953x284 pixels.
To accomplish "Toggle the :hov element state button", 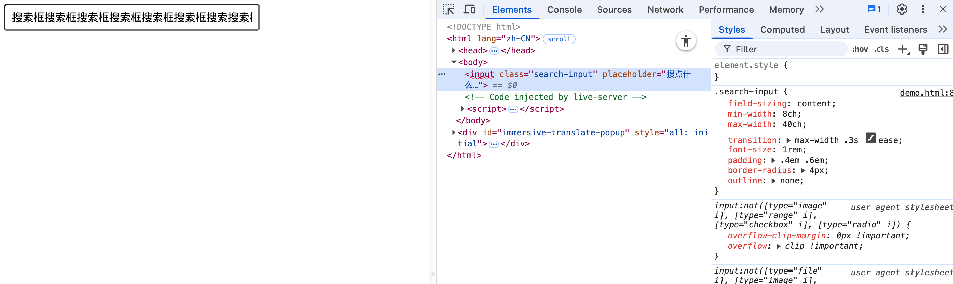I will 860,49.
